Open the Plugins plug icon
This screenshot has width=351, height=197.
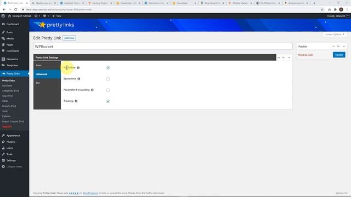(3, 142)
